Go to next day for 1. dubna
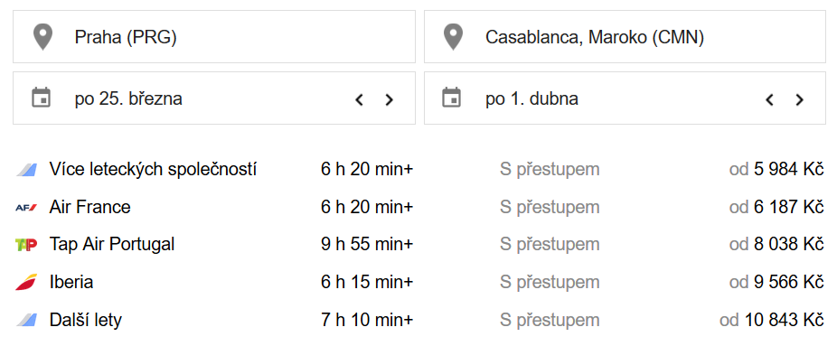 [799, 99]
